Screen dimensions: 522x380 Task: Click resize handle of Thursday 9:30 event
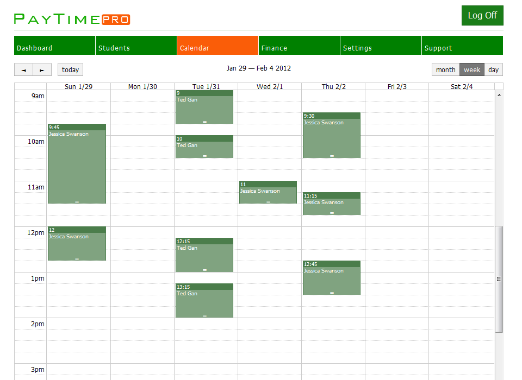332,156
